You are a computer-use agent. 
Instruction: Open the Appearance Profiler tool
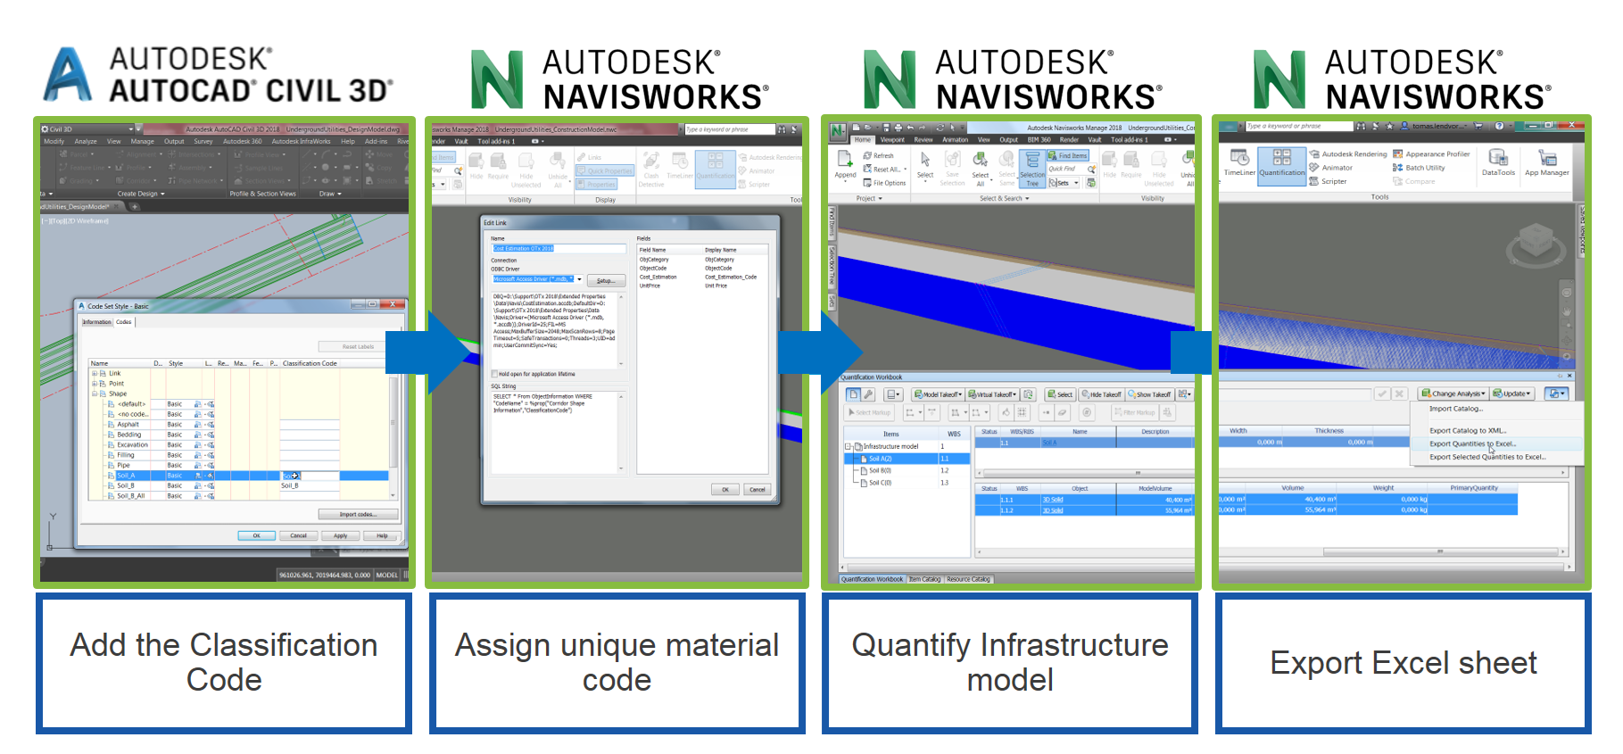click(1431, 154)
